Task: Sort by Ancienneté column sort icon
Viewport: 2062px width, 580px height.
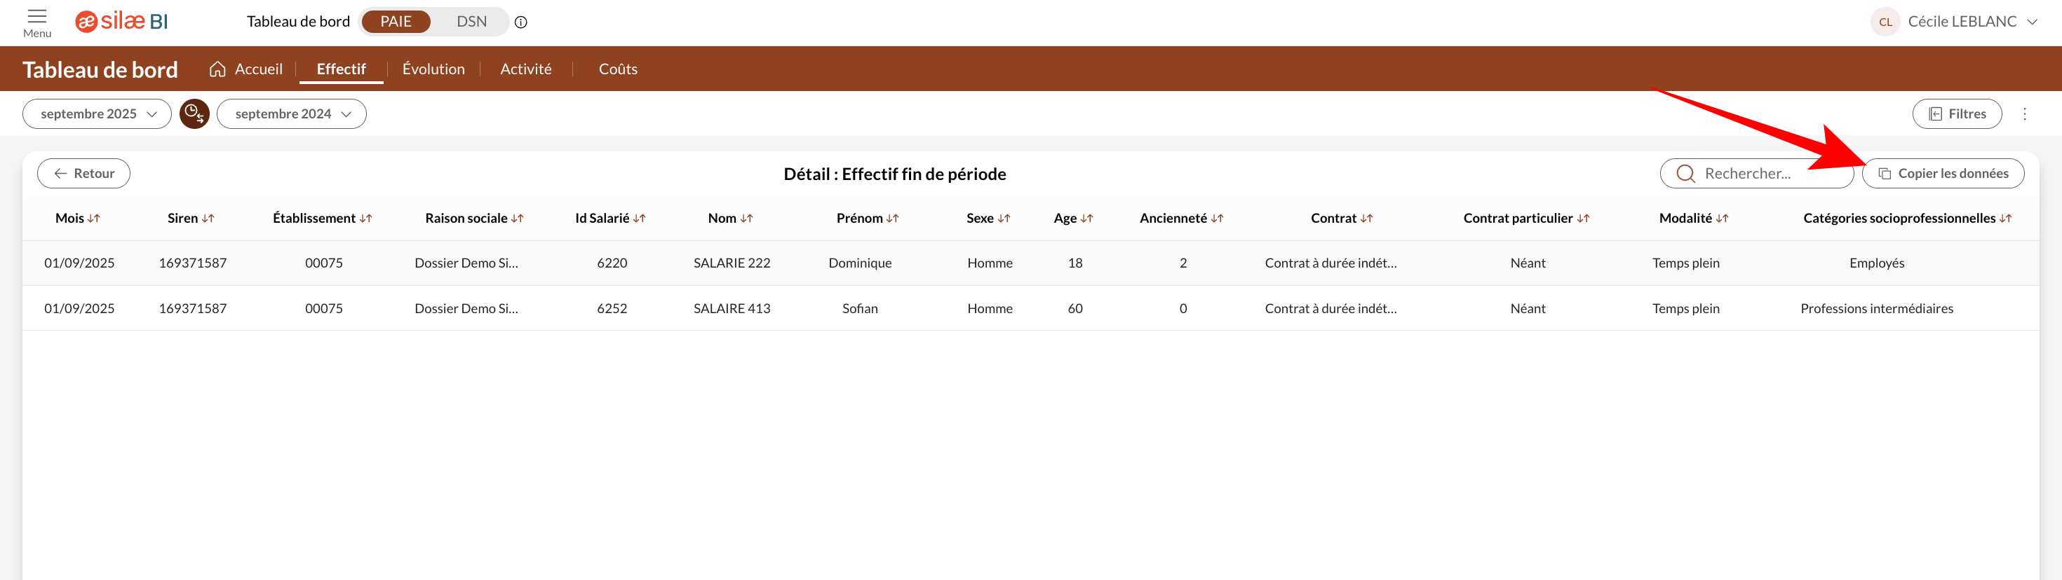Action: pyautogui.click(x=1217, y=219)
